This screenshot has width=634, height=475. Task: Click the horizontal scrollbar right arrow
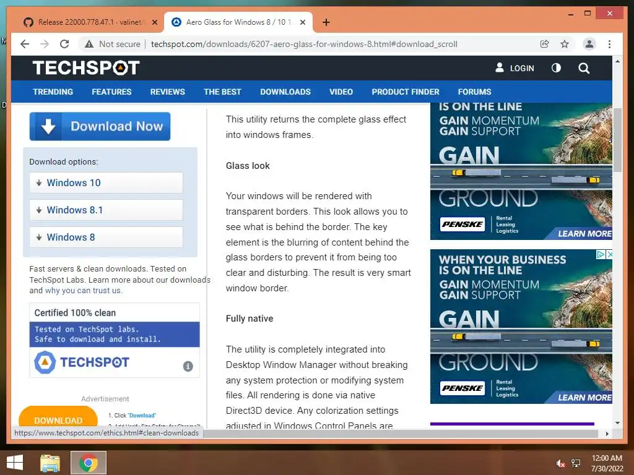click(x=607, y=434)
